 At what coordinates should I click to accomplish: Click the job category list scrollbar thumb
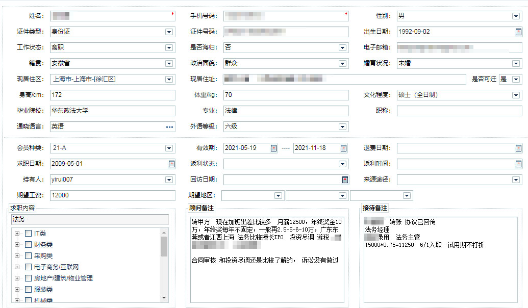pyautogui.click(x=164, y=246)
